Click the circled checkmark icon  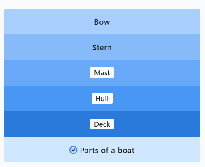pos(73,150)
